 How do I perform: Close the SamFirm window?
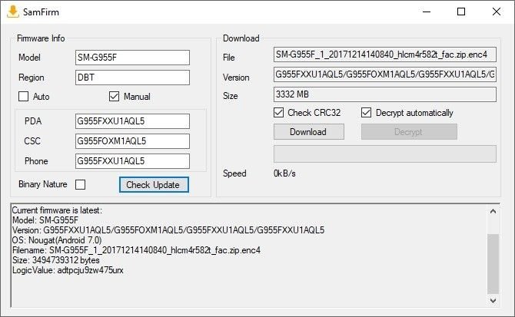(497, 12)
